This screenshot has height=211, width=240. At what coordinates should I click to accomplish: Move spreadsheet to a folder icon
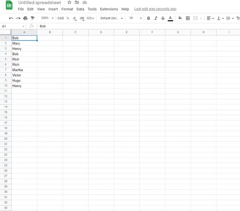coord(77,3)
